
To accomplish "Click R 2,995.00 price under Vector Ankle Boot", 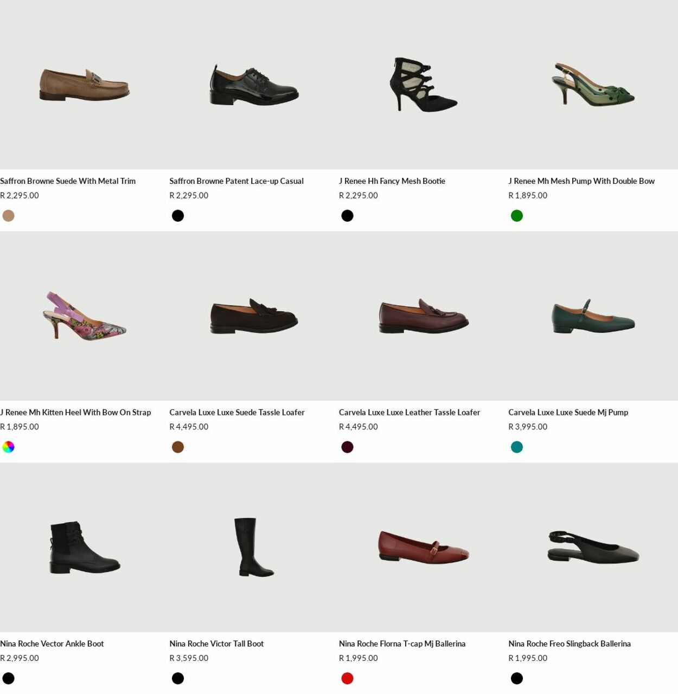I will [x=20, y=658].
